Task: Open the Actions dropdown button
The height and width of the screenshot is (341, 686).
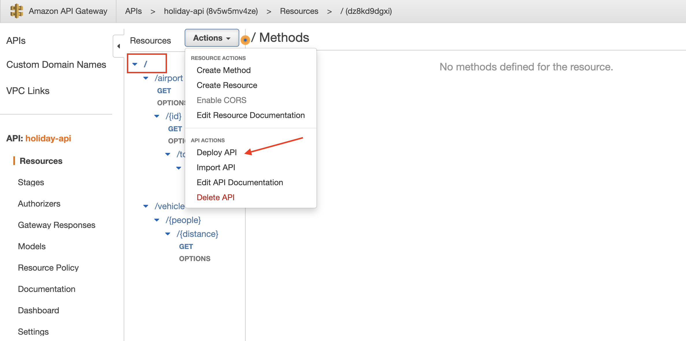Action: pos(212,38)
